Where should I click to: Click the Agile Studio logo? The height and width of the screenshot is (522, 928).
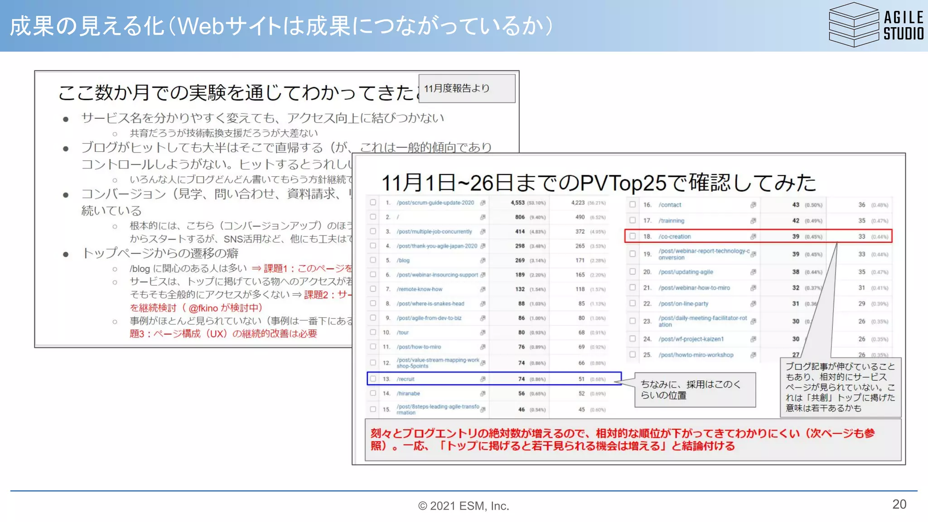tap(876, 25)
